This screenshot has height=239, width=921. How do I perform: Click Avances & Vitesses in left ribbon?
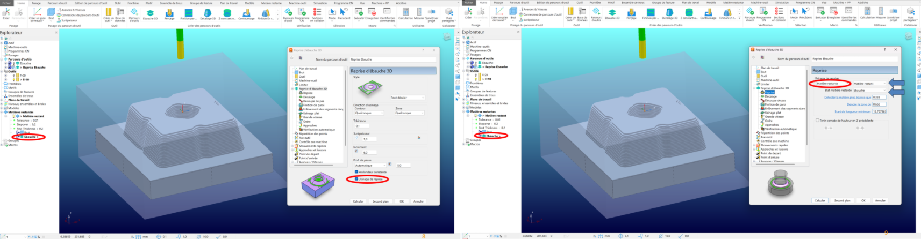72,10
